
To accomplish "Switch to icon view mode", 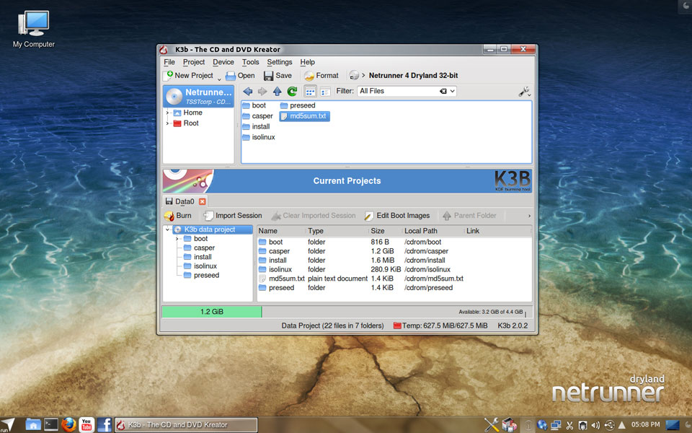I will point(310,92).
